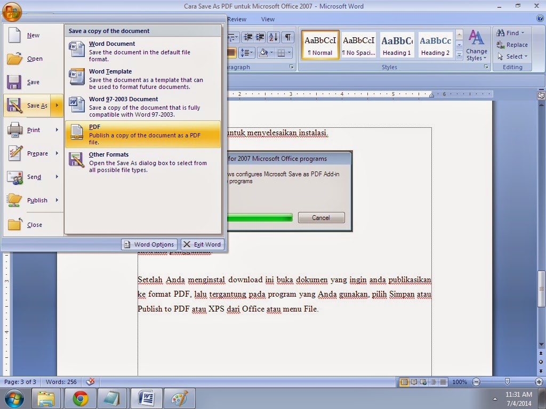Click the Words: 256 counter

coord(61,382)
